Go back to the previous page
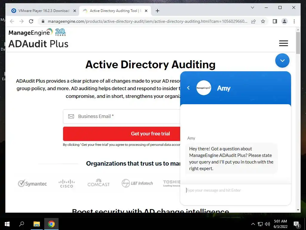 coord(12,21)
